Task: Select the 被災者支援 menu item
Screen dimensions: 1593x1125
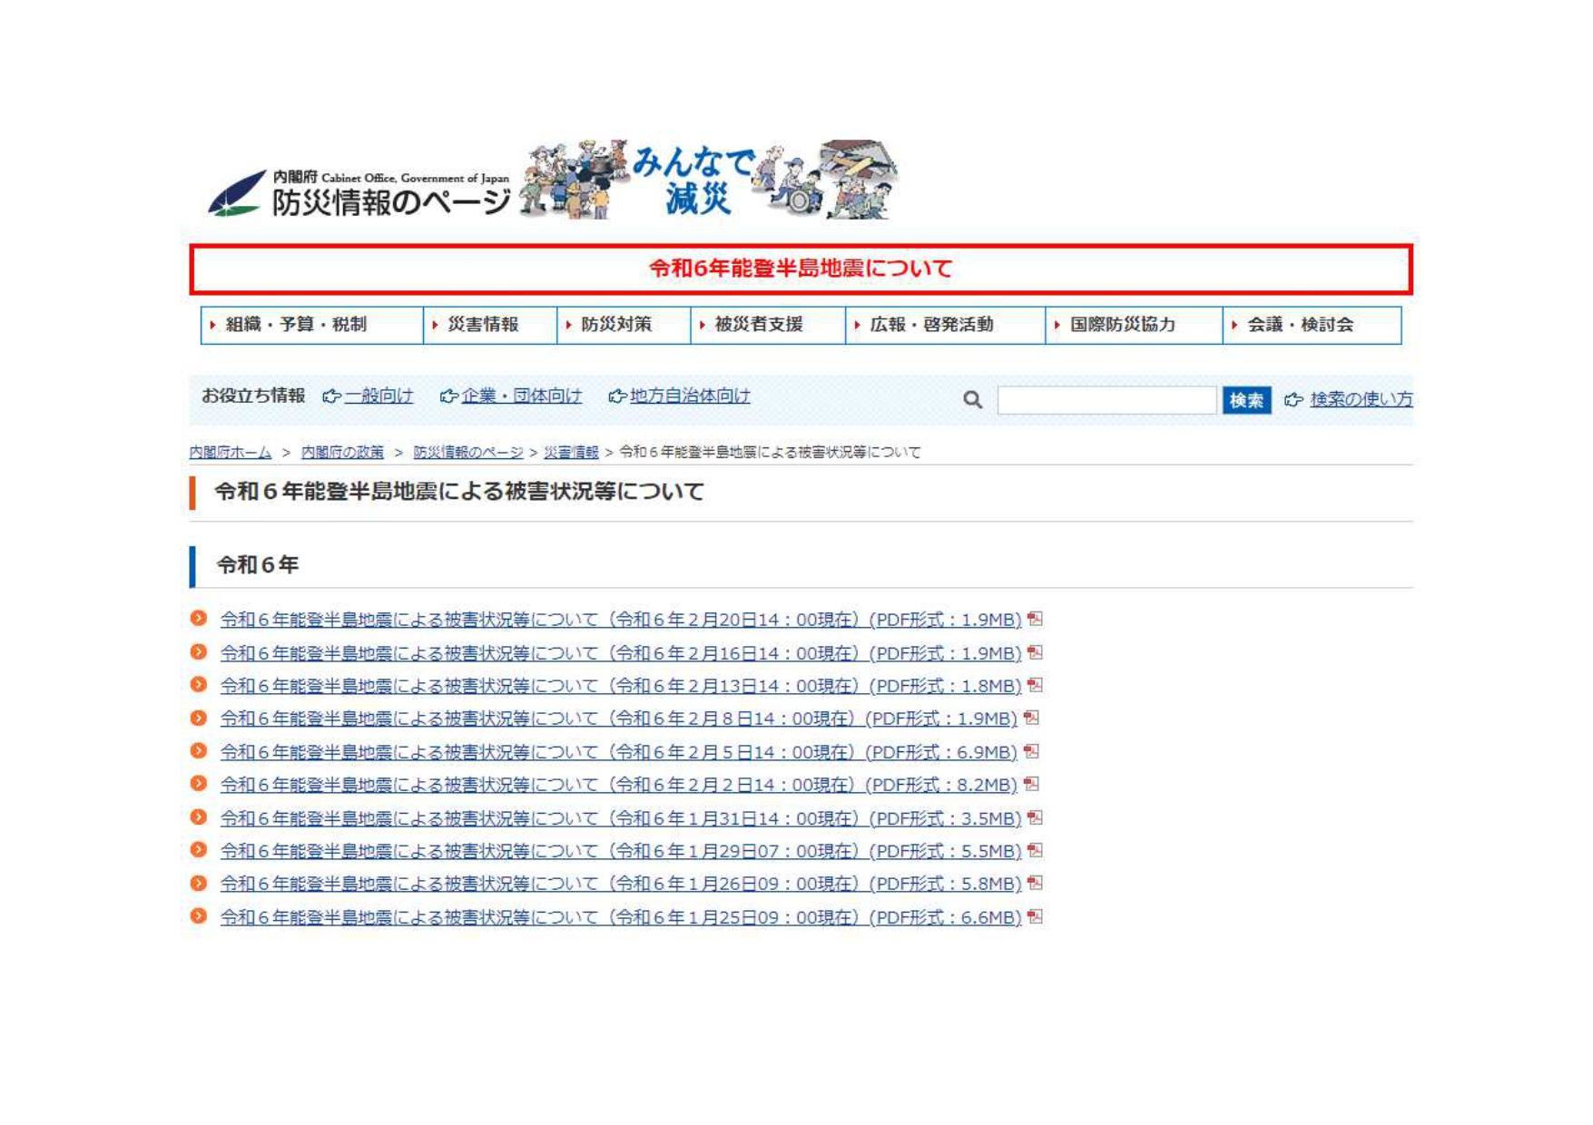Action: pos(768,325)
